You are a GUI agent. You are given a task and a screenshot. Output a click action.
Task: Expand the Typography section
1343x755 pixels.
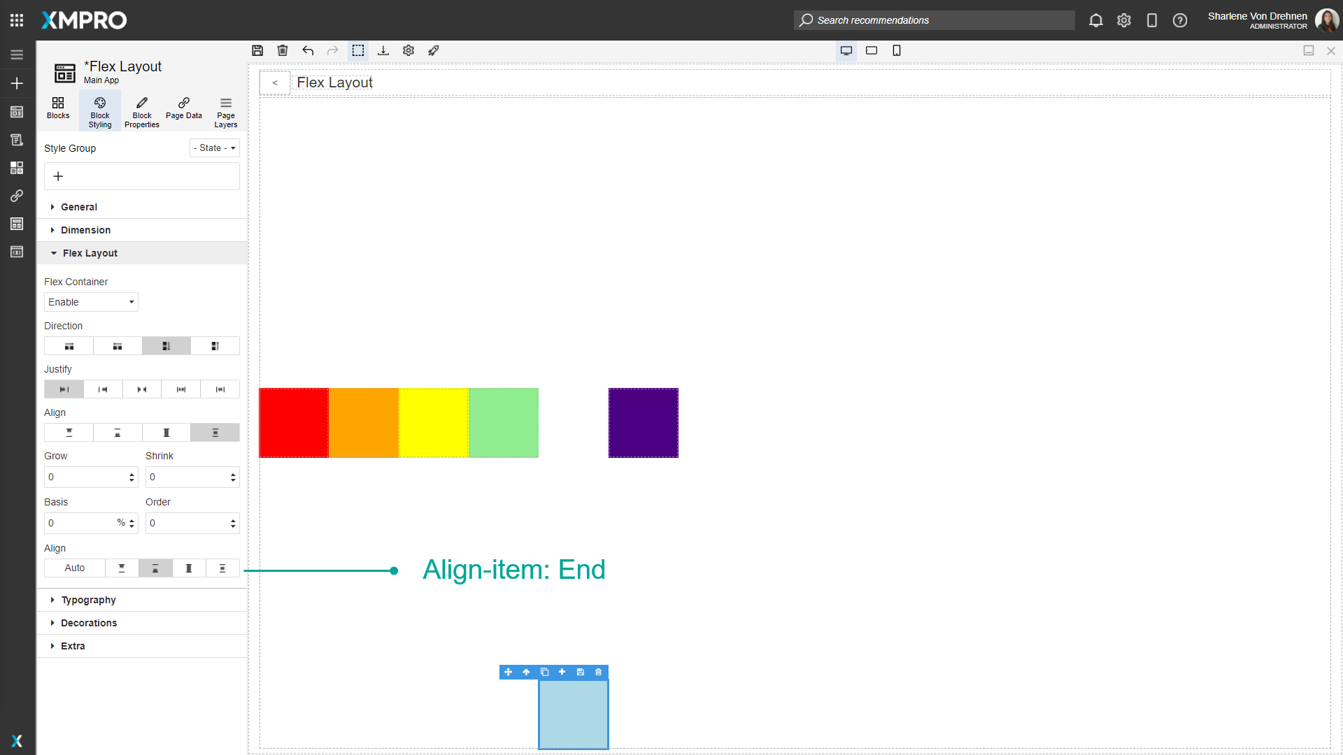88,599
